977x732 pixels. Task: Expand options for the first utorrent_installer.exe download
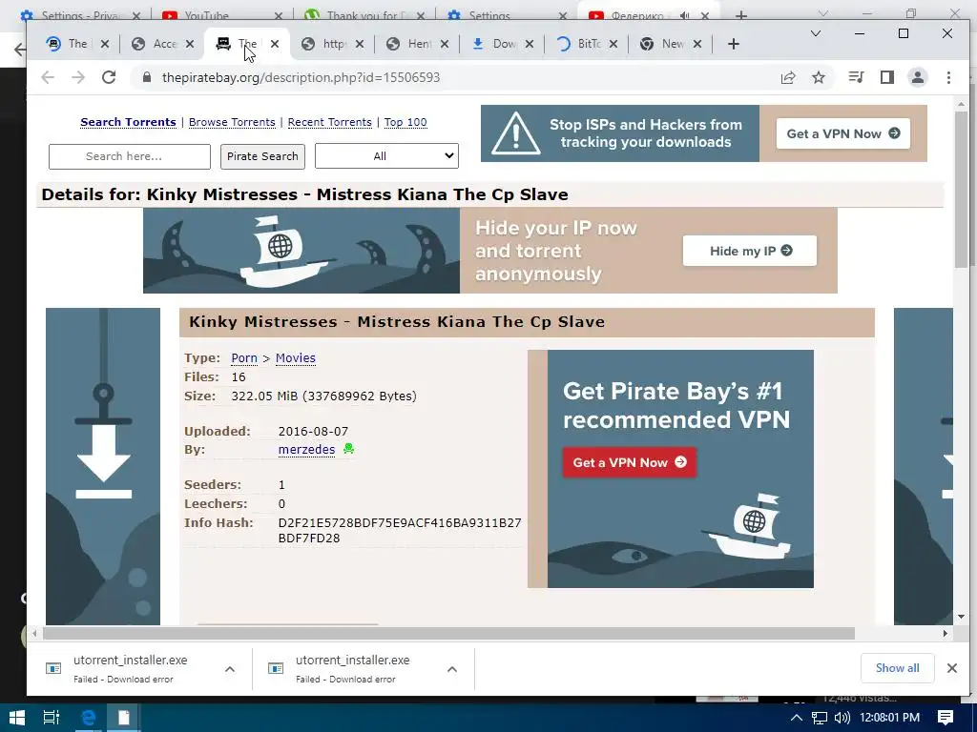click(230, 669)
